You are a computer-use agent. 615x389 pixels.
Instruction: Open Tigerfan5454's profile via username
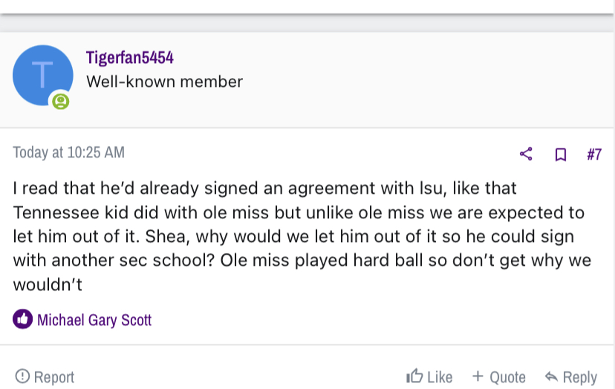point(130,58)
